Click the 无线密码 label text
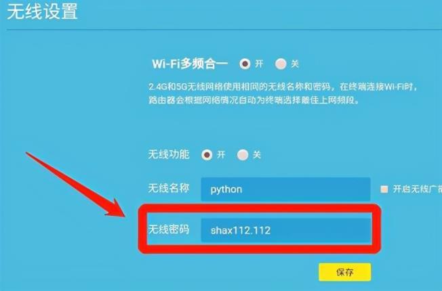442x291 pixels. pyautogui.click(x=169, y=229)
